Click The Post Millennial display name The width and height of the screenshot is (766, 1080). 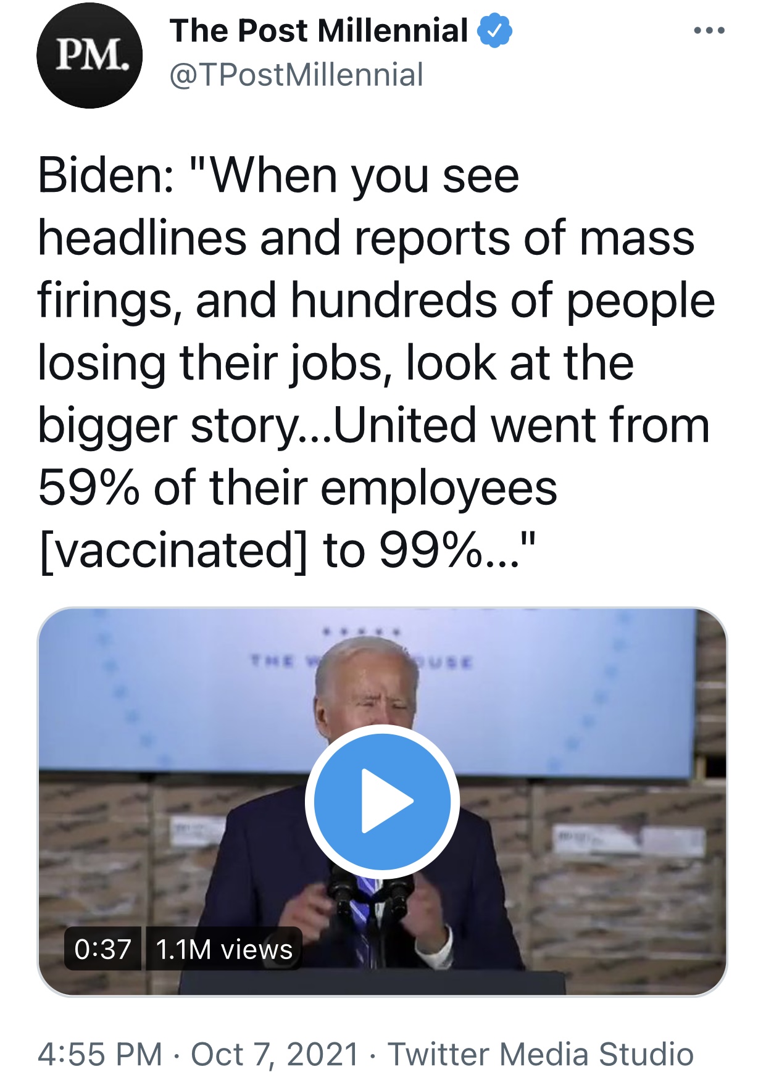pos(318,31)
